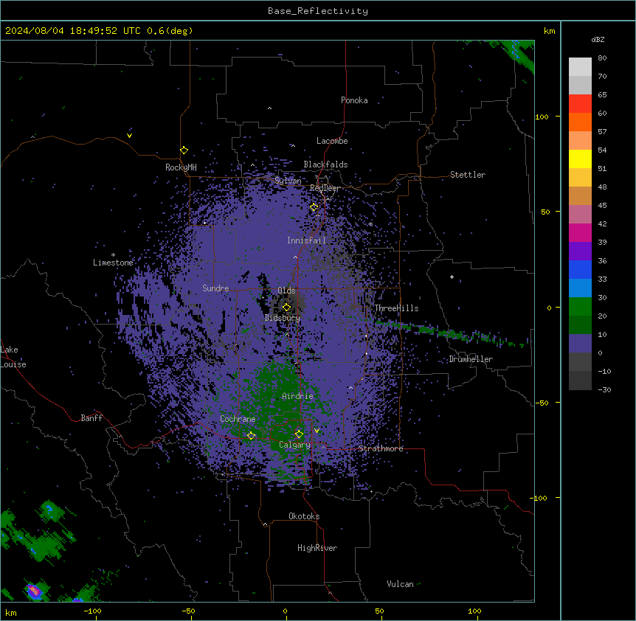The width and height of the screenshot is (636, 621).
Task: Click the Okotoks city label
Action: pos(304,516)
